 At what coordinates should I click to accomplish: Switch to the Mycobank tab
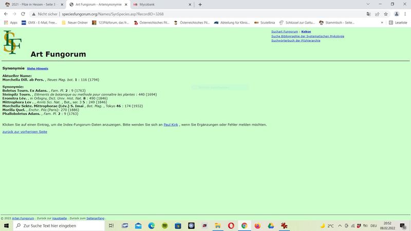coord(162,5)
